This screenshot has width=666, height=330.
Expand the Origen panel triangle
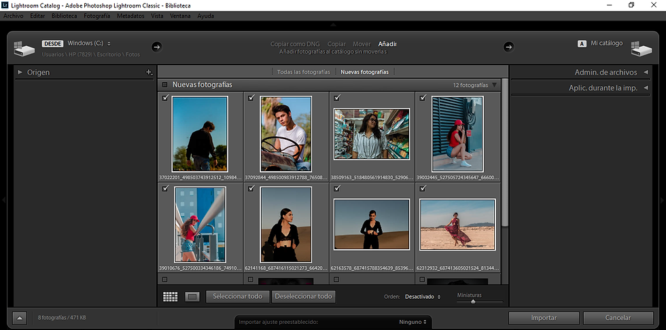20,73
